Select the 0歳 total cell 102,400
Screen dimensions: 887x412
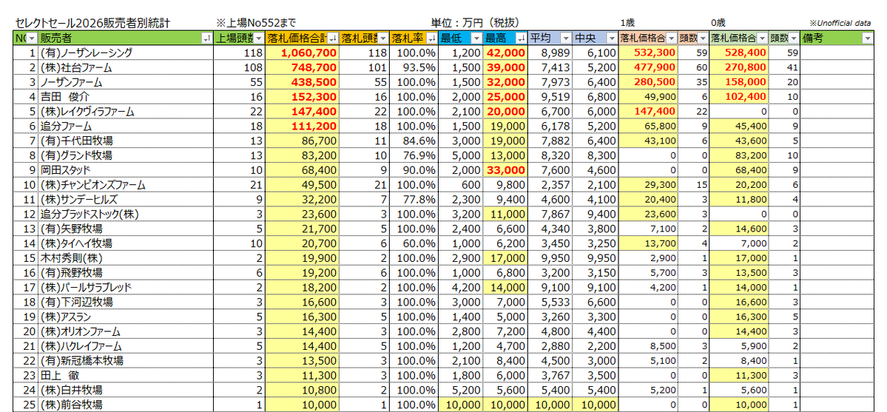coord(739,97)
